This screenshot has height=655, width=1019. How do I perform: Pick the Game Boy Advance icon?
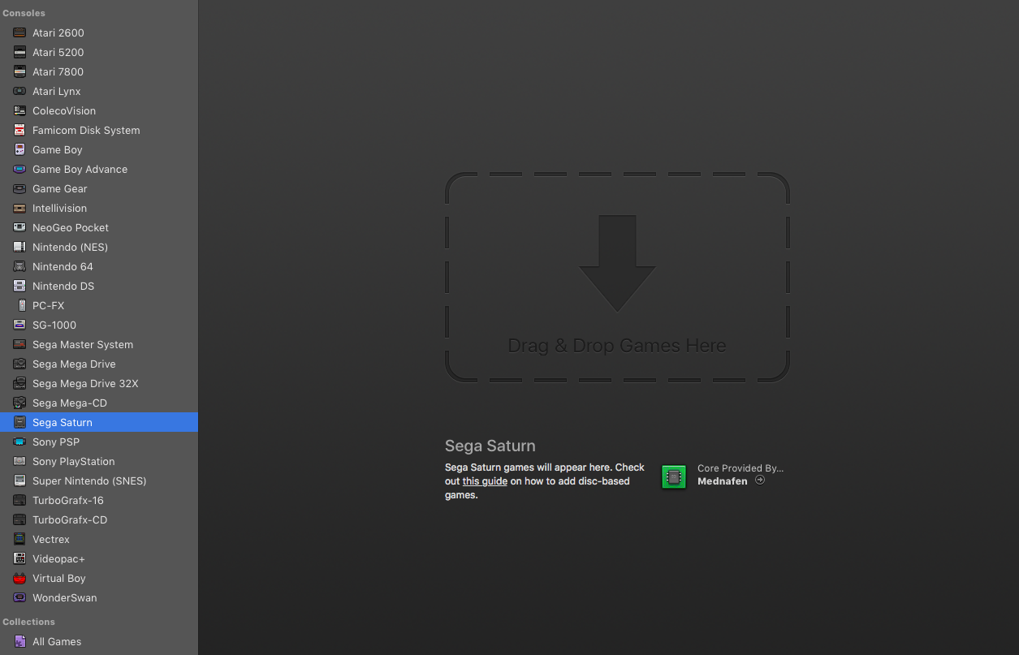[19, 169]
